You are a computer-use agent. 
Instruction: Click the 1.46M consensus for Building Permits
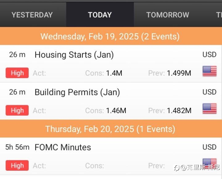click(x=116, y=111)
